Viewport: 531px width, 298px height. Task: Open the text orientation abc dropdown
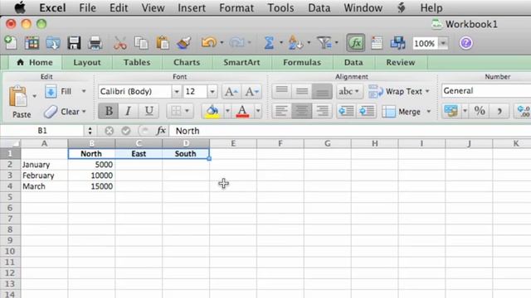click(x=348, y=91)
